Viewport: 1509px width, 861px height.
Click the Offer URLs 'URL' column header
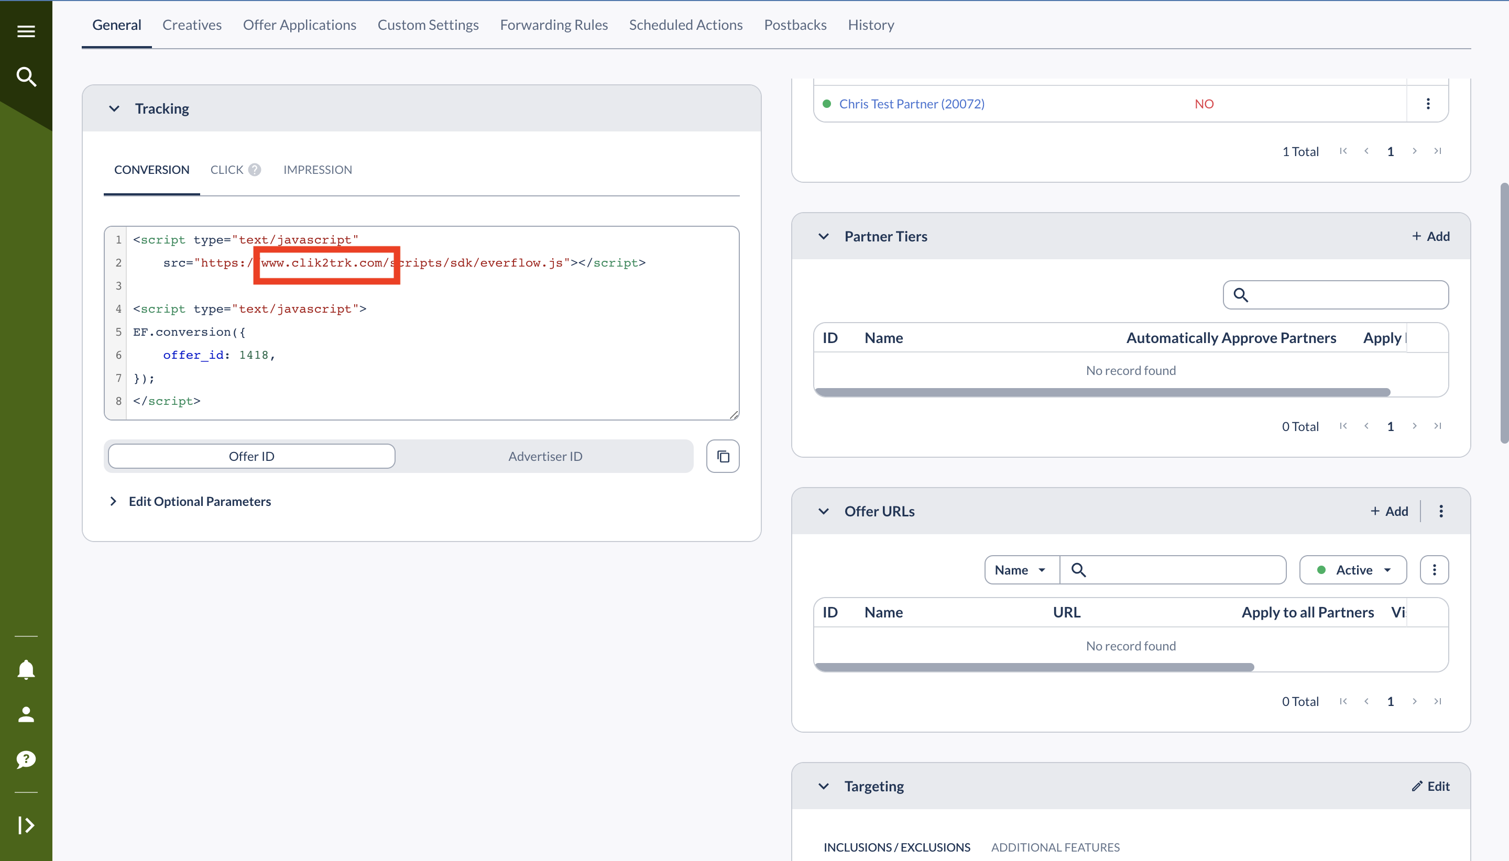[1067, 612]
